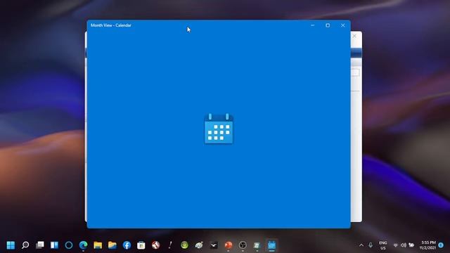This screenshot has width=450, height=253.
Task: Open the green notepad-style taskbar icon
Action: pyautogui.click(x=257, y=245)
